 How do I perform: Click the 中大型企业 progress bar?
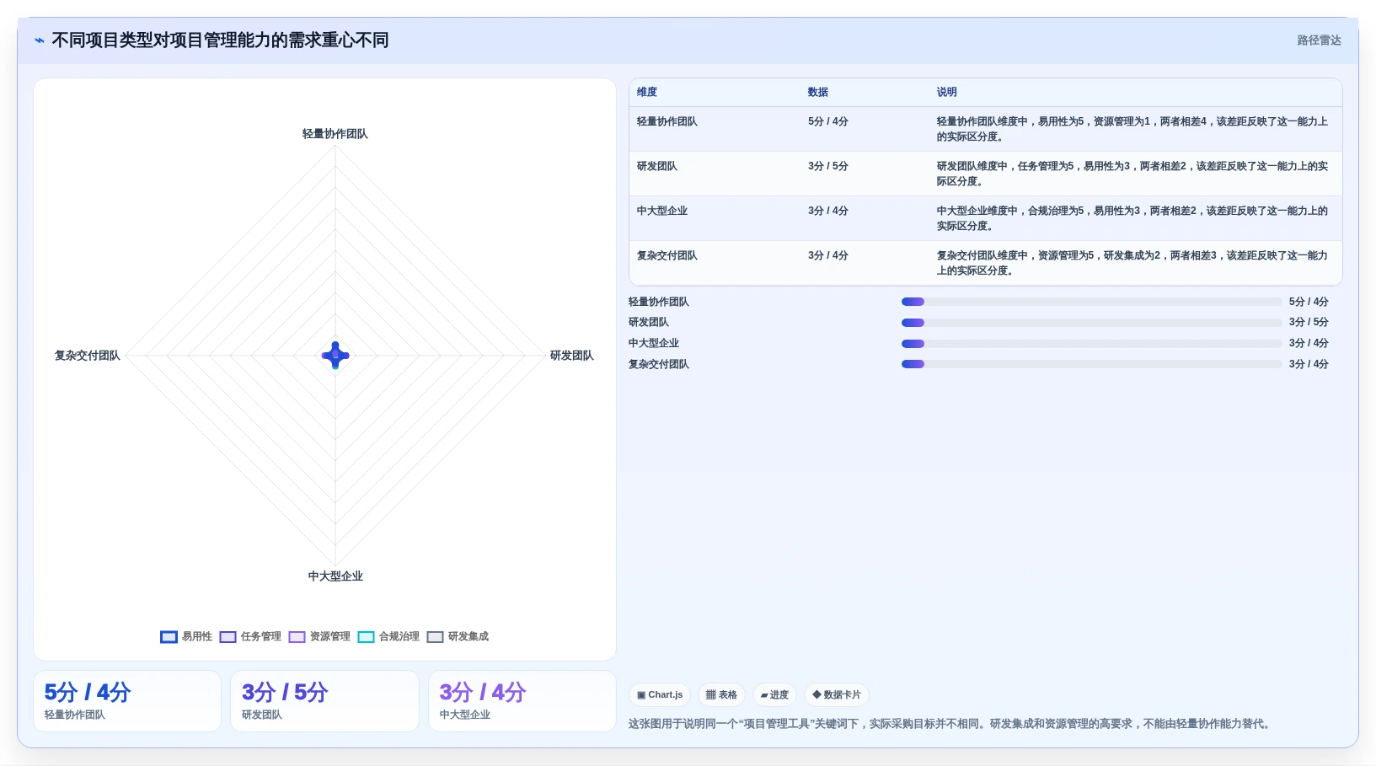1091,344
